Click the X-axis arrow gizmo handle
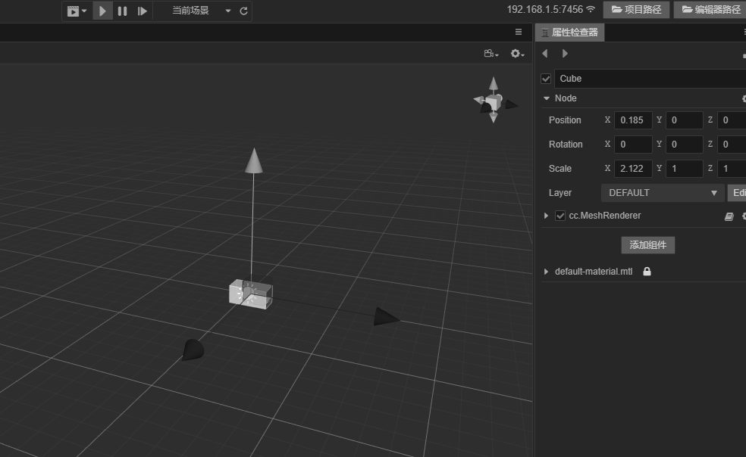746x457 pixels. (x=386, y=316)
